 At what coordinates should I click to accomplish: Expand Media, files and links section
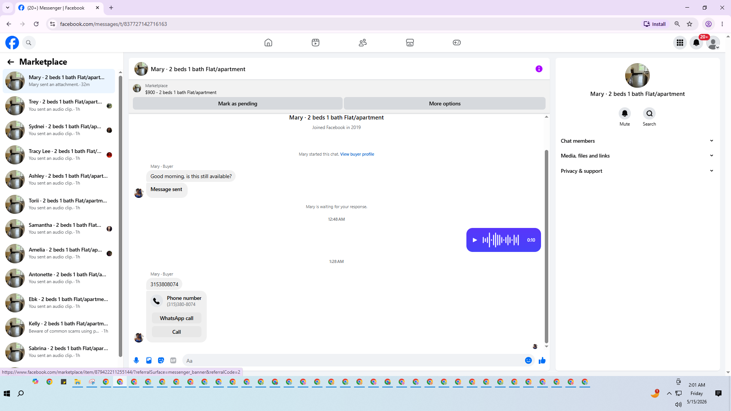pos(637,156)
